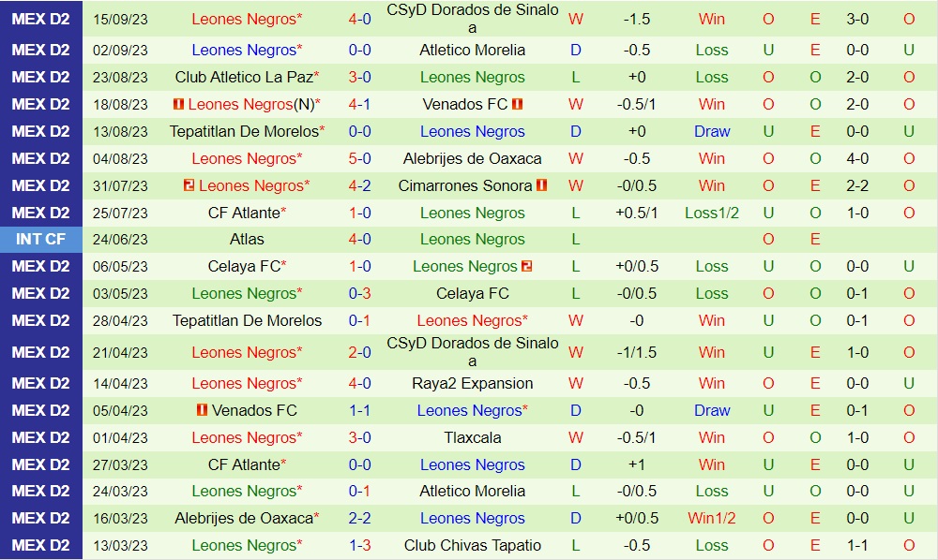
Task: Click the 2 red cards icon beside Leones Negros on 31/07/23
Action: click(189, 185)
